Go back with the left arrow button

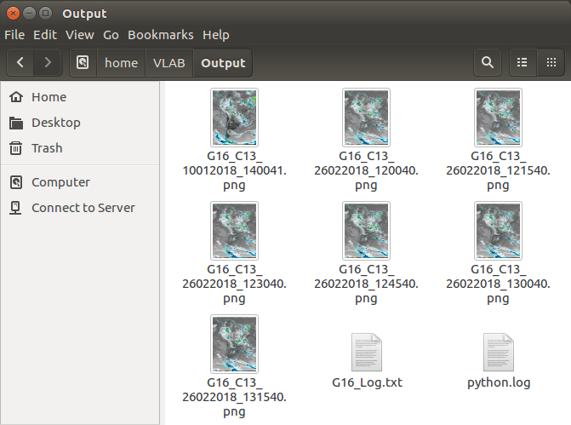pyautogui.click(x=20, y=62)
